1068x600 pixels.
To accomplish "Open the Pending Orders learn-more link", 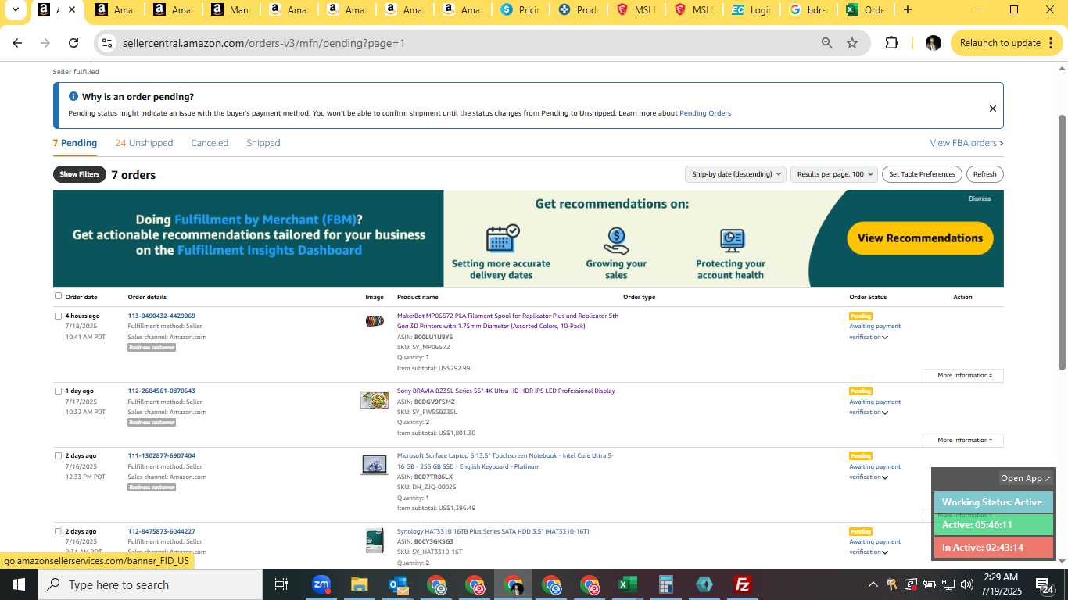I will [705, 113].
